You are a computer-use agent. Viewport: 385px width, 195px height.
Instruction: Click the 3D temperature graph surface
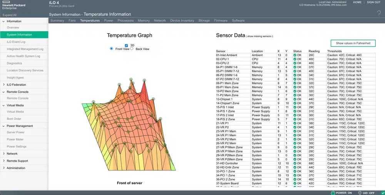(x=129, y=125)
